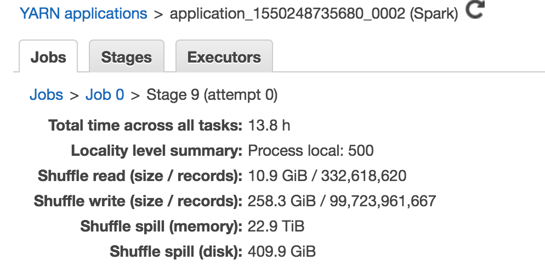Select the Total time across all tasks label
The height and width of the screenshot is (271, 545).
tap(145, 125)
